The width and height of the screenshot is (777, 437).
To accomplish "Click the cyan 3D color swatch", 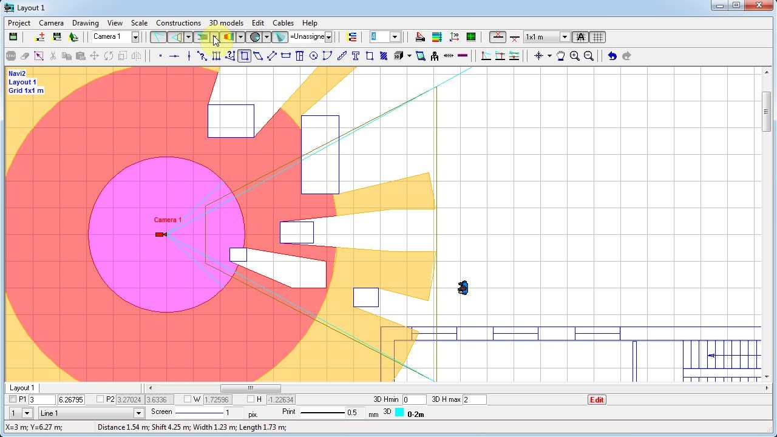I will click(x=399, y=413).
